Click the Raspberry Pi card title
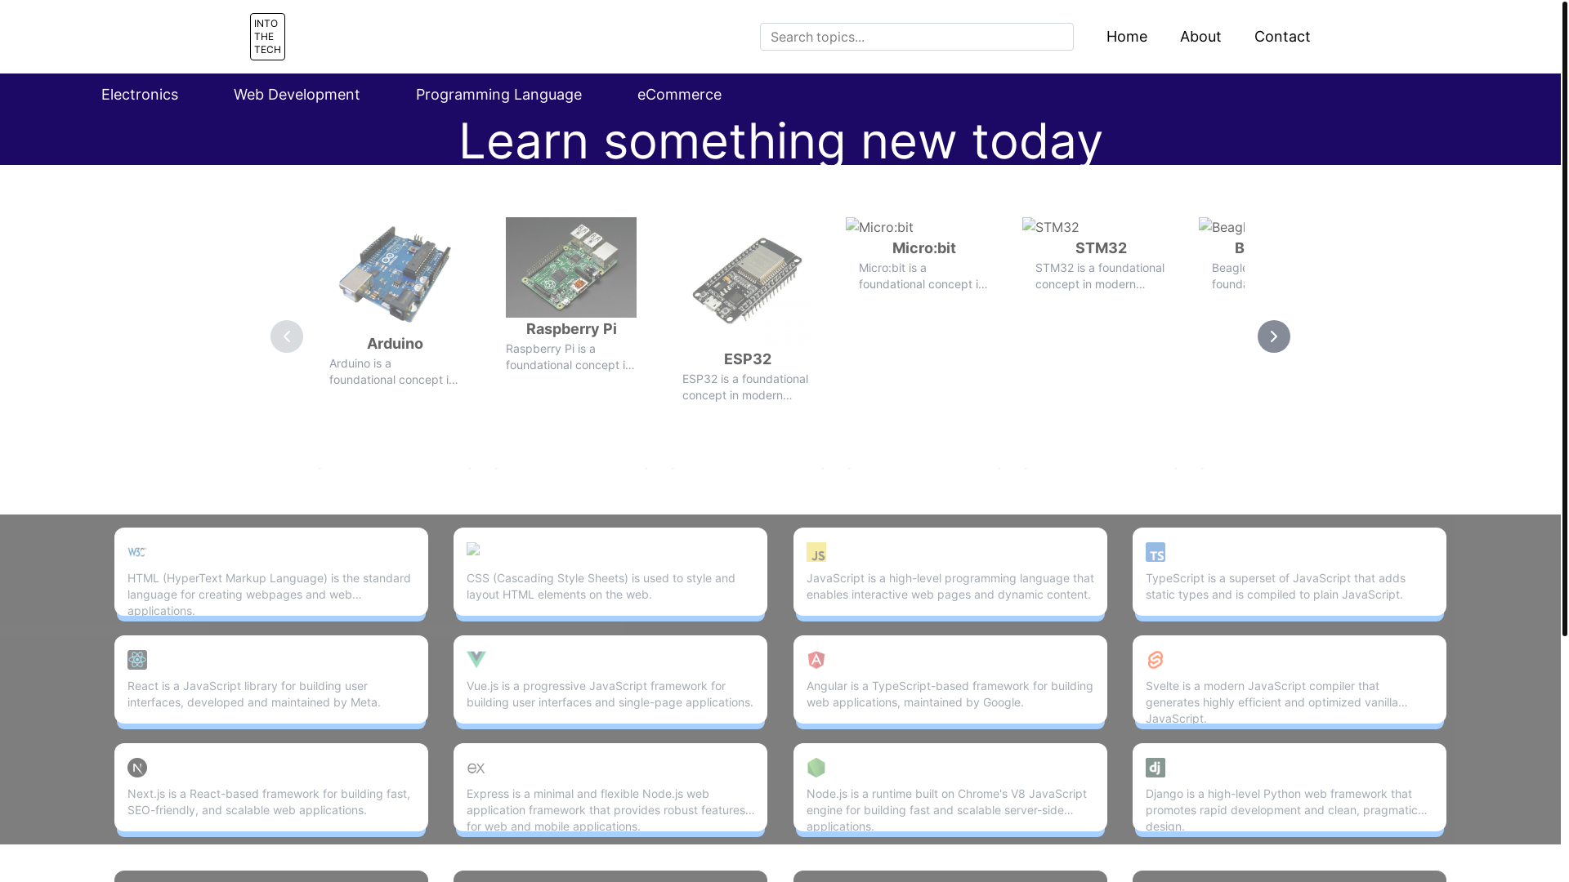 coord(571,329)
